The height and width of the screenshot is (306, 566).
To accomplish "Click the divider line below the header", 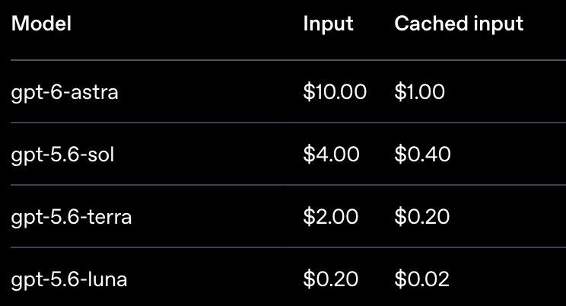I will 288,60.
